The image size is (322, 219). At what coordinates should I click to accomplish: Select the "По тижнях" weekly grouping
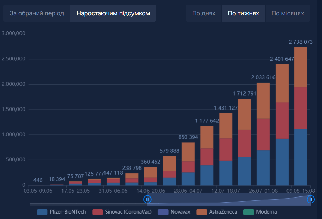[x=243, y=13]
